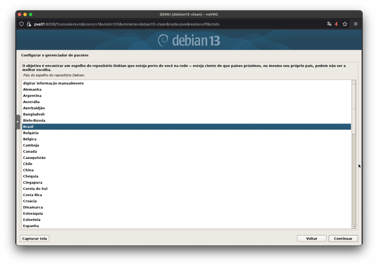
Task: Click the browser address bar URL
Action: tap(127, 24)
